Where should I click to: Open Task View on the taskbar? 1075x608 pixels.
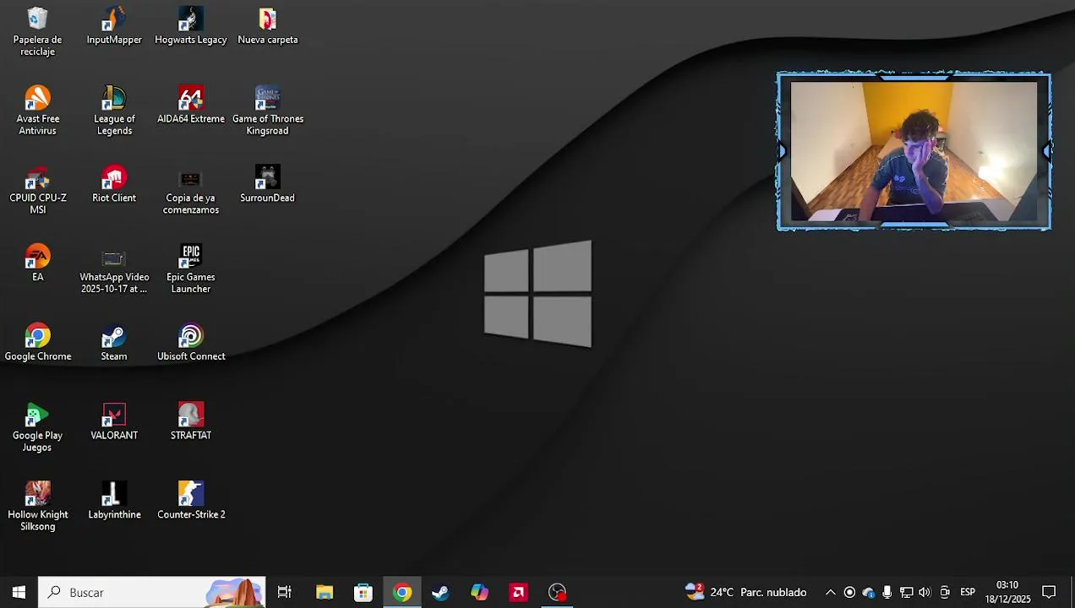click(285, 592)
